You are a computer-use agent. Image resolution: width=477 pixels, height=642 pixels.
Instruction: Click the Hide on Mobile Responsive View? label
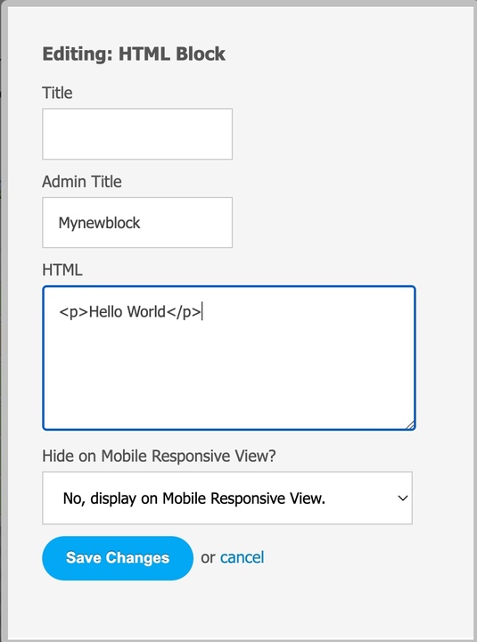159,456
